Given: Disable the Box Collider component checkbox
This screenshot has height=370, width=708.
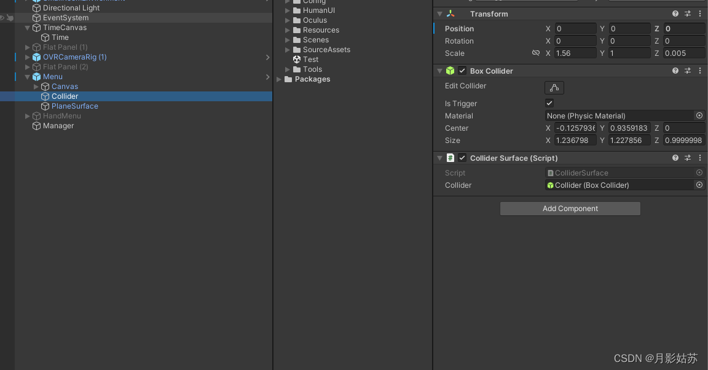Looking at the screenshot, I should pos(462,71).
